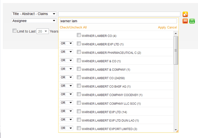Click the resize grip at the list's corner
The width and height of the screenshot is (198, 138).
point(177,131)
